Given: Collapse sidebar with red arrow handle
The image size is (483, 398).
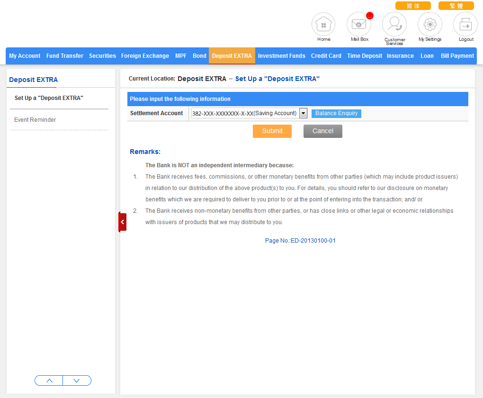Looking at the screenshot, I should click(x=122, y=222).
